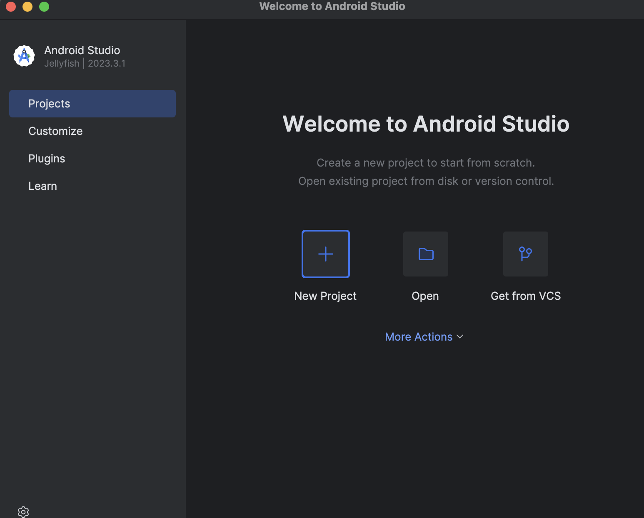Select the Projects tab
644x518 pixels.
click(92, 104)
